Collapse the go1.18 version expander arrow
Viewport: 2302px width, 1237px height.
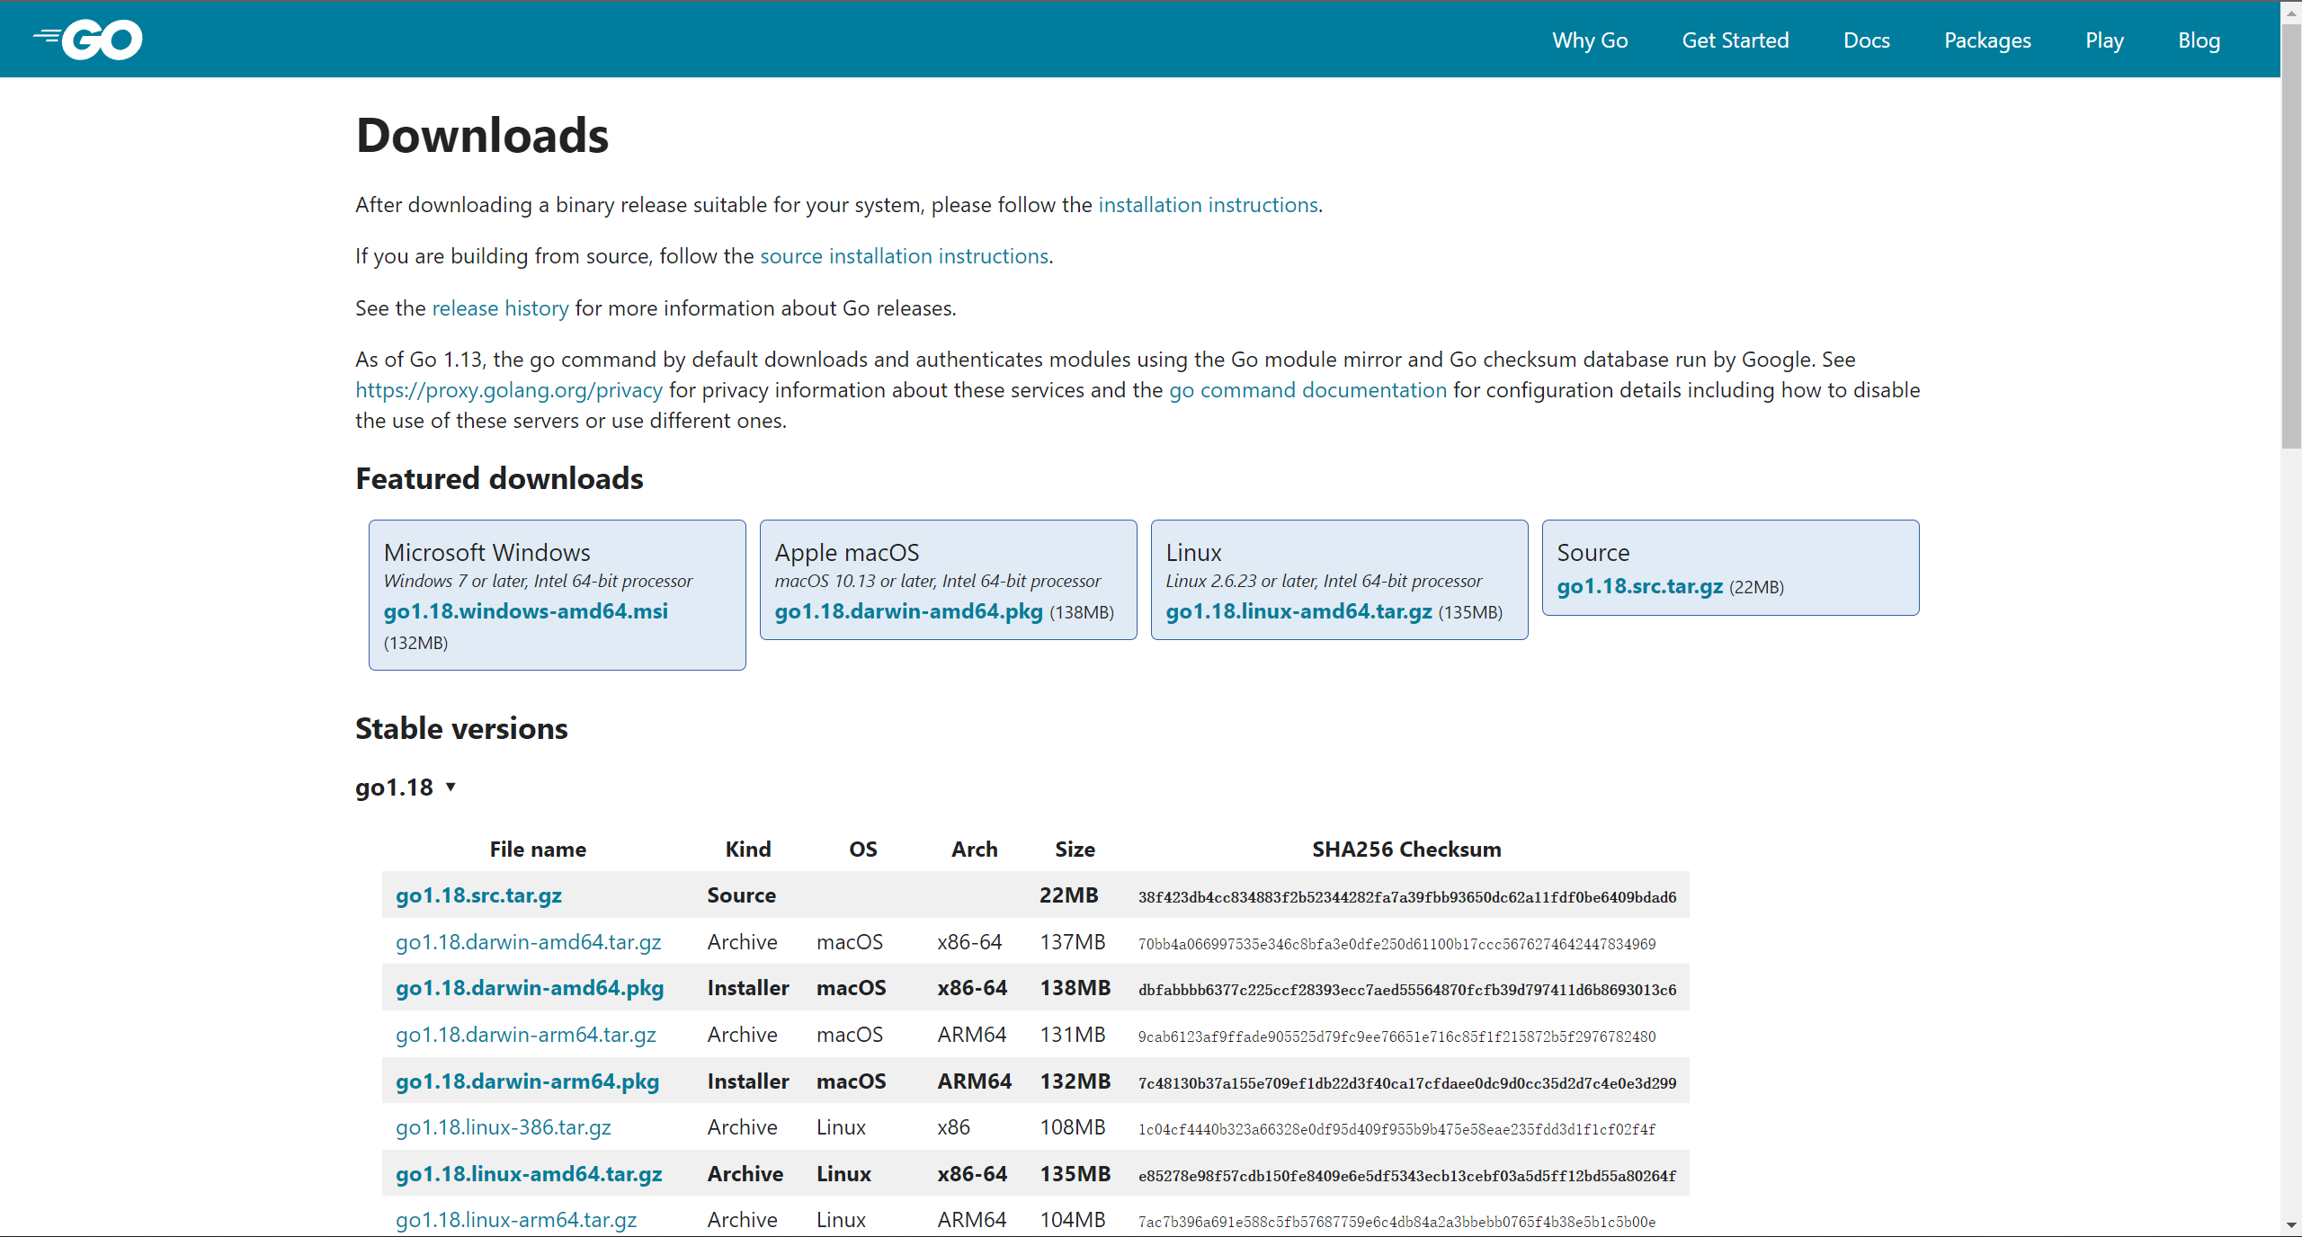point(451,788)
